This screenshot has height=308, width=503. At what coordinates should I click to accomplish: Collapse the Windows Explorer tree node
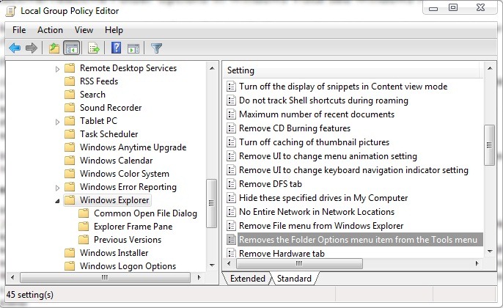[57, 201]
